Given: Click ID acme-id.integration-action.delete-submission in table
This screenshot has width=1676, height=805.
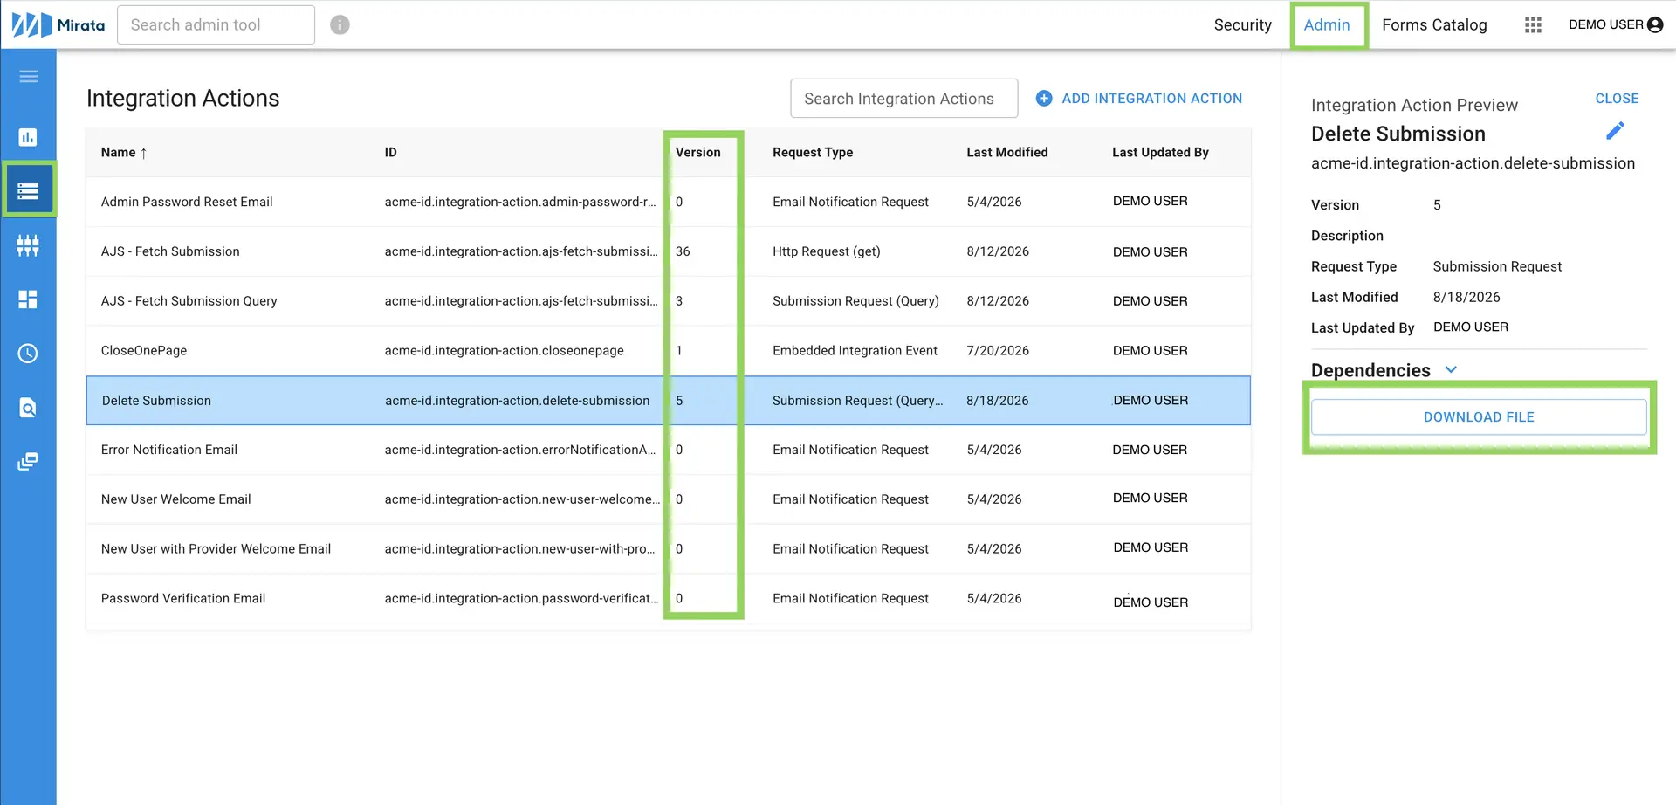Looking at the screenshot, I should tap(517, 400).
